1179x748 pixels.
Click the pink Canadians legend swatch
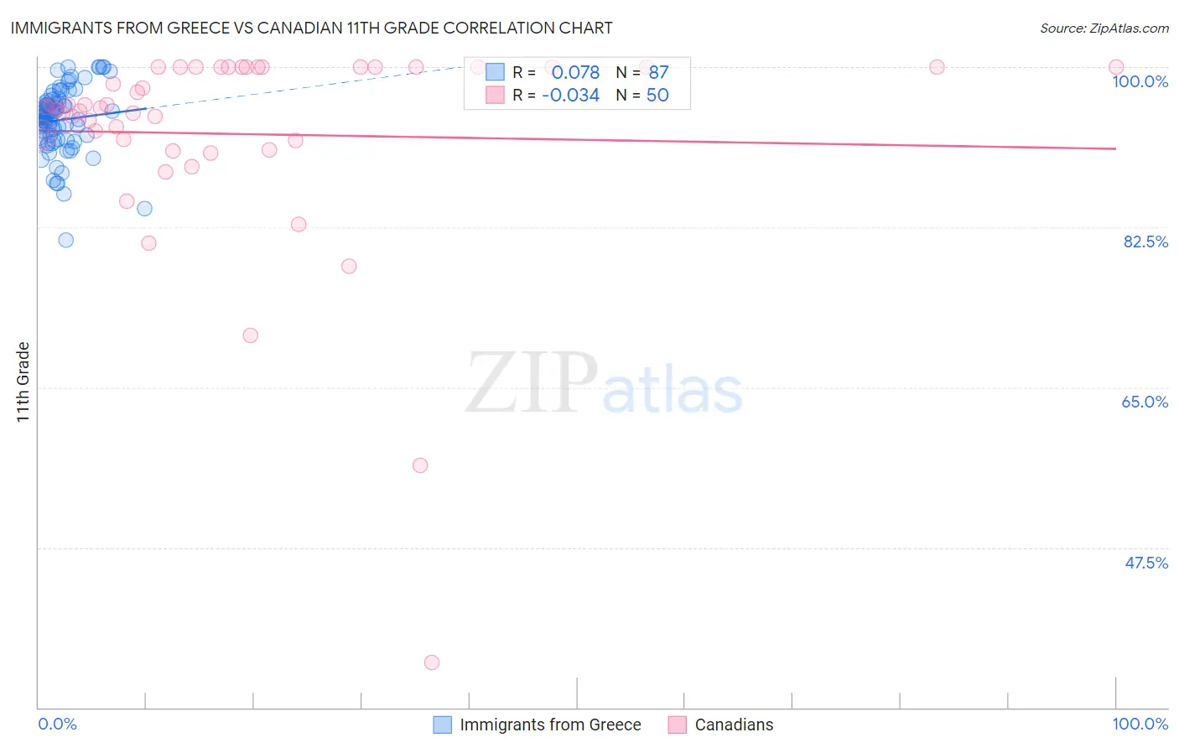pos(677,725)
